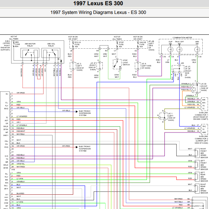Click the I/P J/B (LEFT SIDE OF DASH) label
The height and width of the screenshot is (209, 209).
tap(152, 46)
